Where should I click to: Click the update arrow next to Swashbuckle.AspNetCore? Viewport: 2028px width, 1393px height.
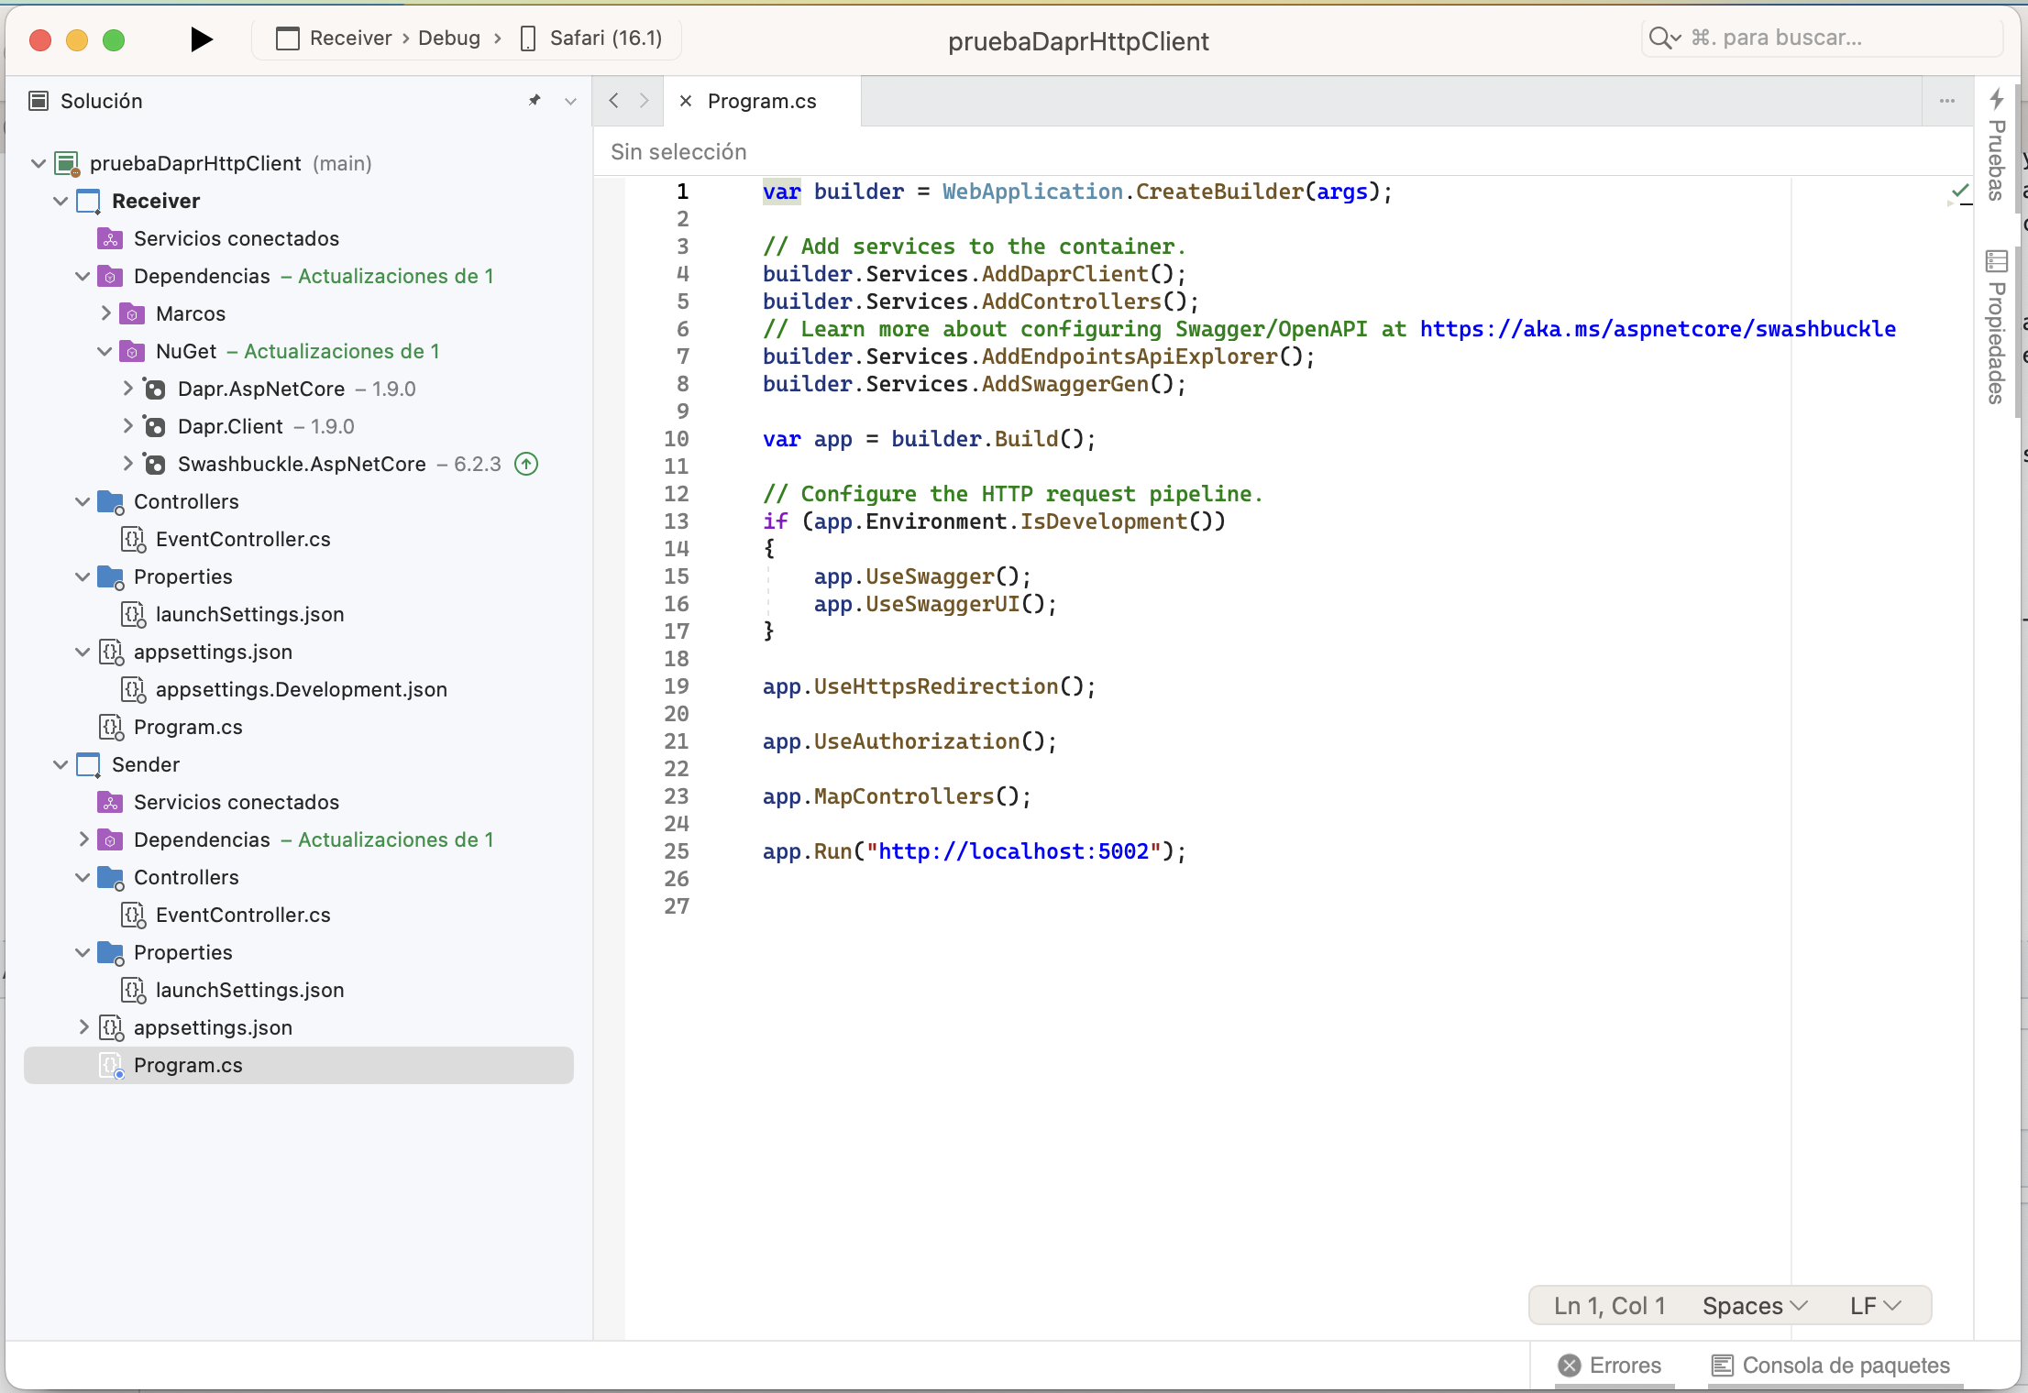click(x=526, y=464)
